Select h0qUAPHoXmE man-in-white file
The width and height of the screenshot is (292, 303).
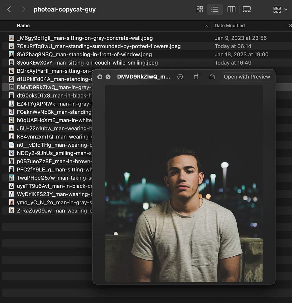click(47, 120)
